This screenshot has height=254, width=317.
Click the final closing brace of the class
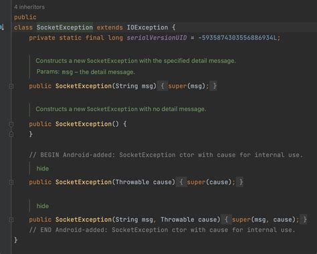[x=15, y=240]
